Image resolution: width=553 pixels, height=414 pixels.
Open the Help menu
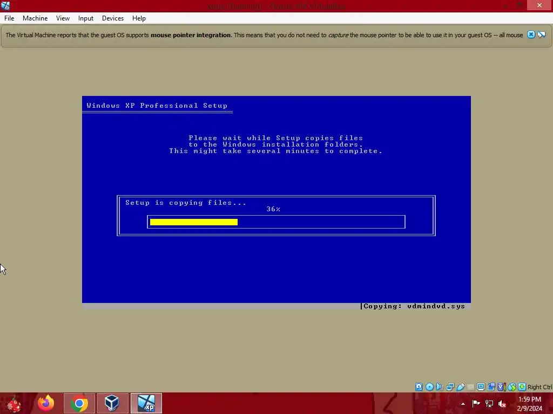(139, 18)
